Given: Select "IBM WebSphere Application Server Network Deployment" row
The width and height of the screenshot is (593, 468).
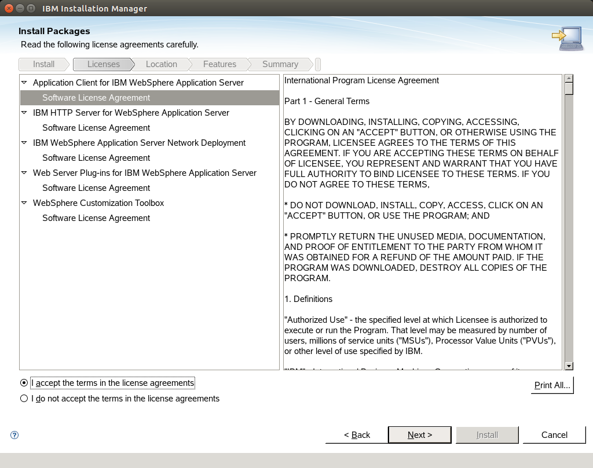Looking at the screenshot, I should (x=150, y=143).
